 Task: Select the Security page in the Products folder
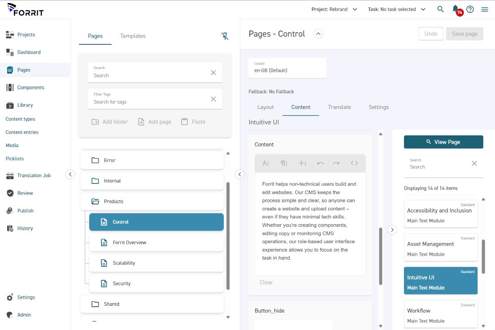[x=122, y=283]
